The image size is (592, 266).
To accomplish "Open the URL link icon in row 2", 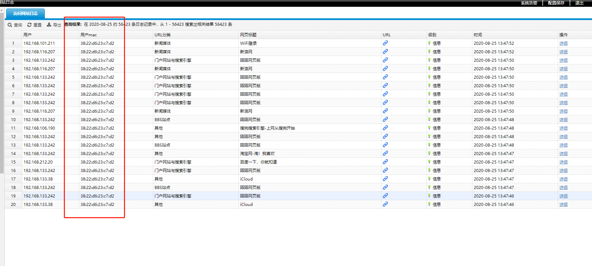I will (x=385, y=52).
